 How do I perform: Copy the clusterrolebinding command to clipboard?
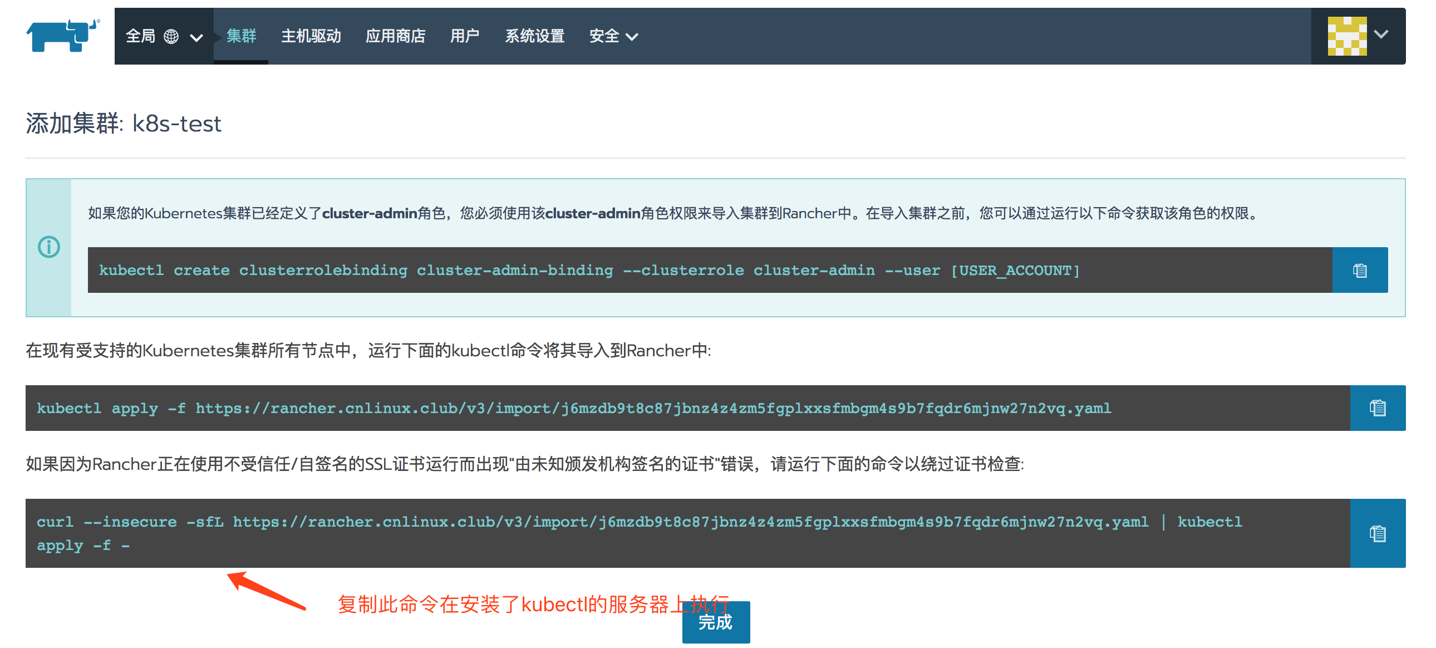pyautogui.click(x=1360, y=271)
